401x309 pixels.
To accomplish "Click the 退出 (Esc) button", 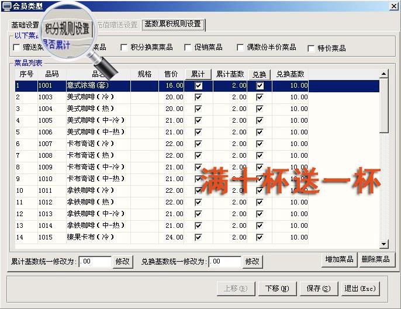I will [x=360, y=289].
